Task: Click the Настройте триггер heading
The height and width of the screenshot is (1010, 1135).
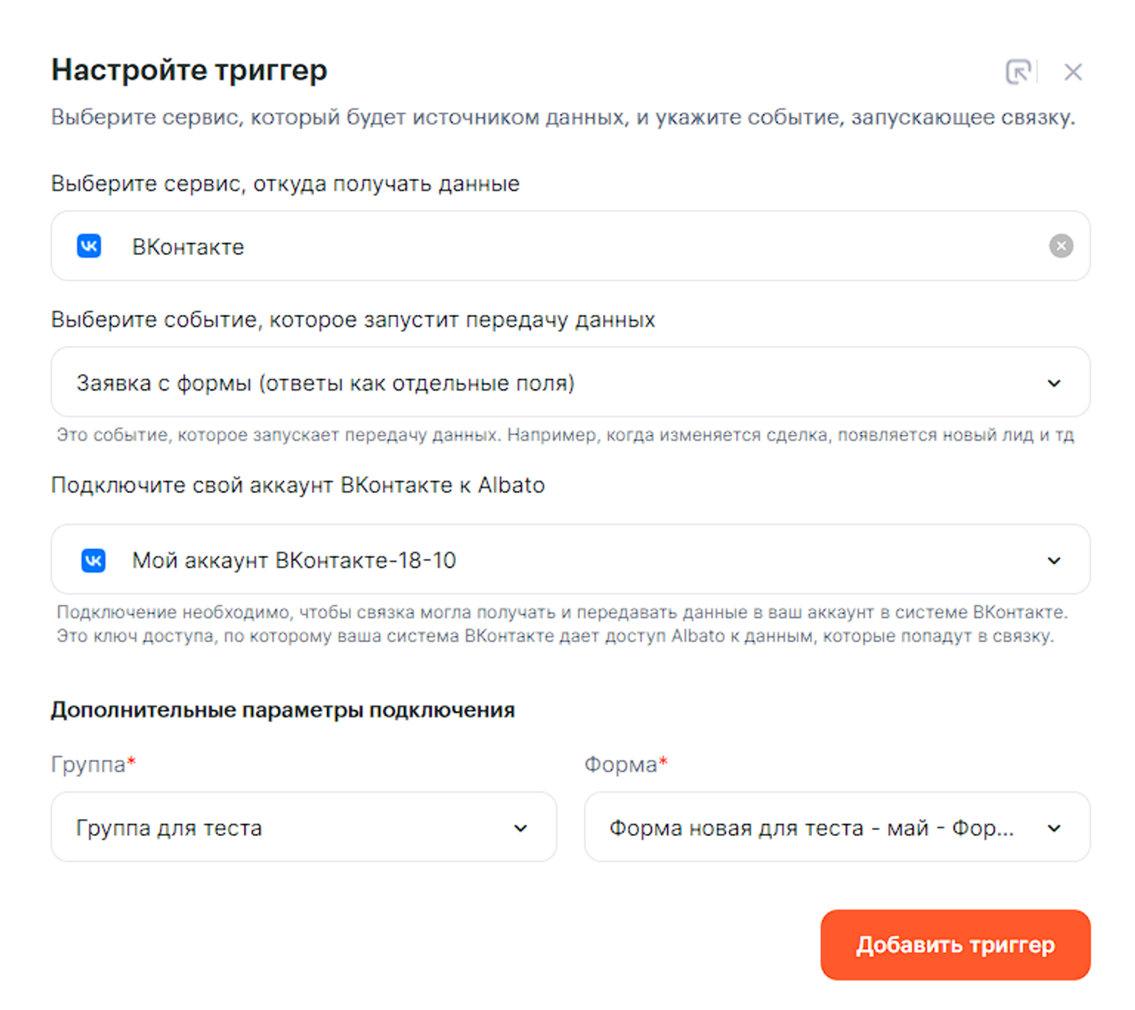Action: pos(189,70)
